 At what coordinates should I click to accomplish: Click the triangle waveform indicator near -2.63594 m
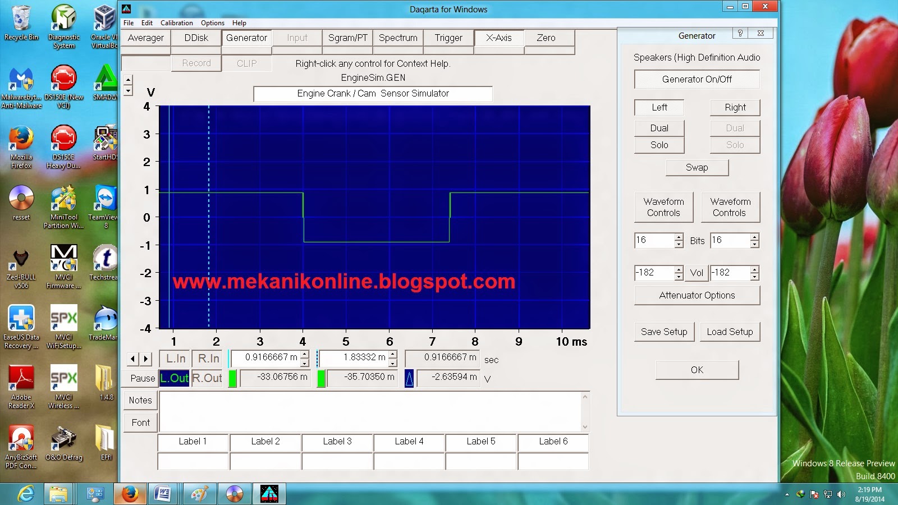tap(409, 378)
